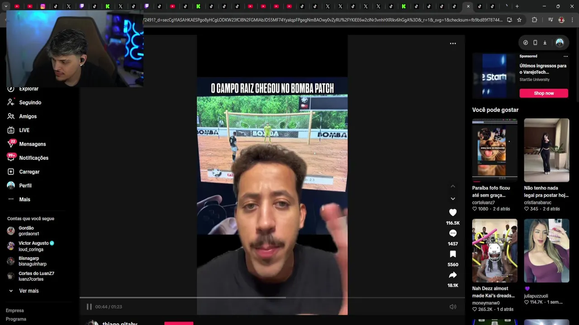Click the Empresa footer link
This screenshot has width=579, height=325.
tap(15, 311)
